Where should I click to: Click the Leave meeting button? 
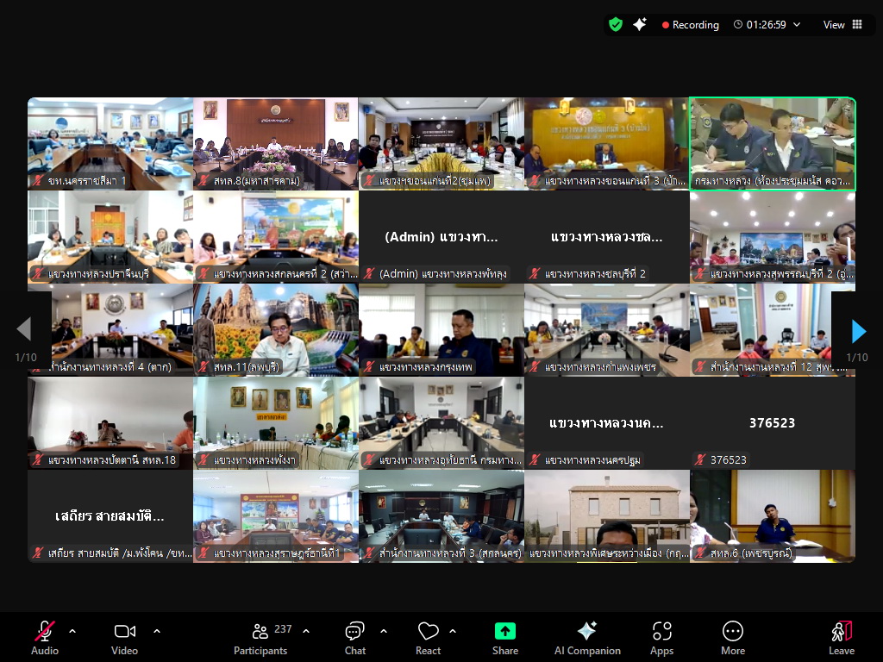[841, 638]
